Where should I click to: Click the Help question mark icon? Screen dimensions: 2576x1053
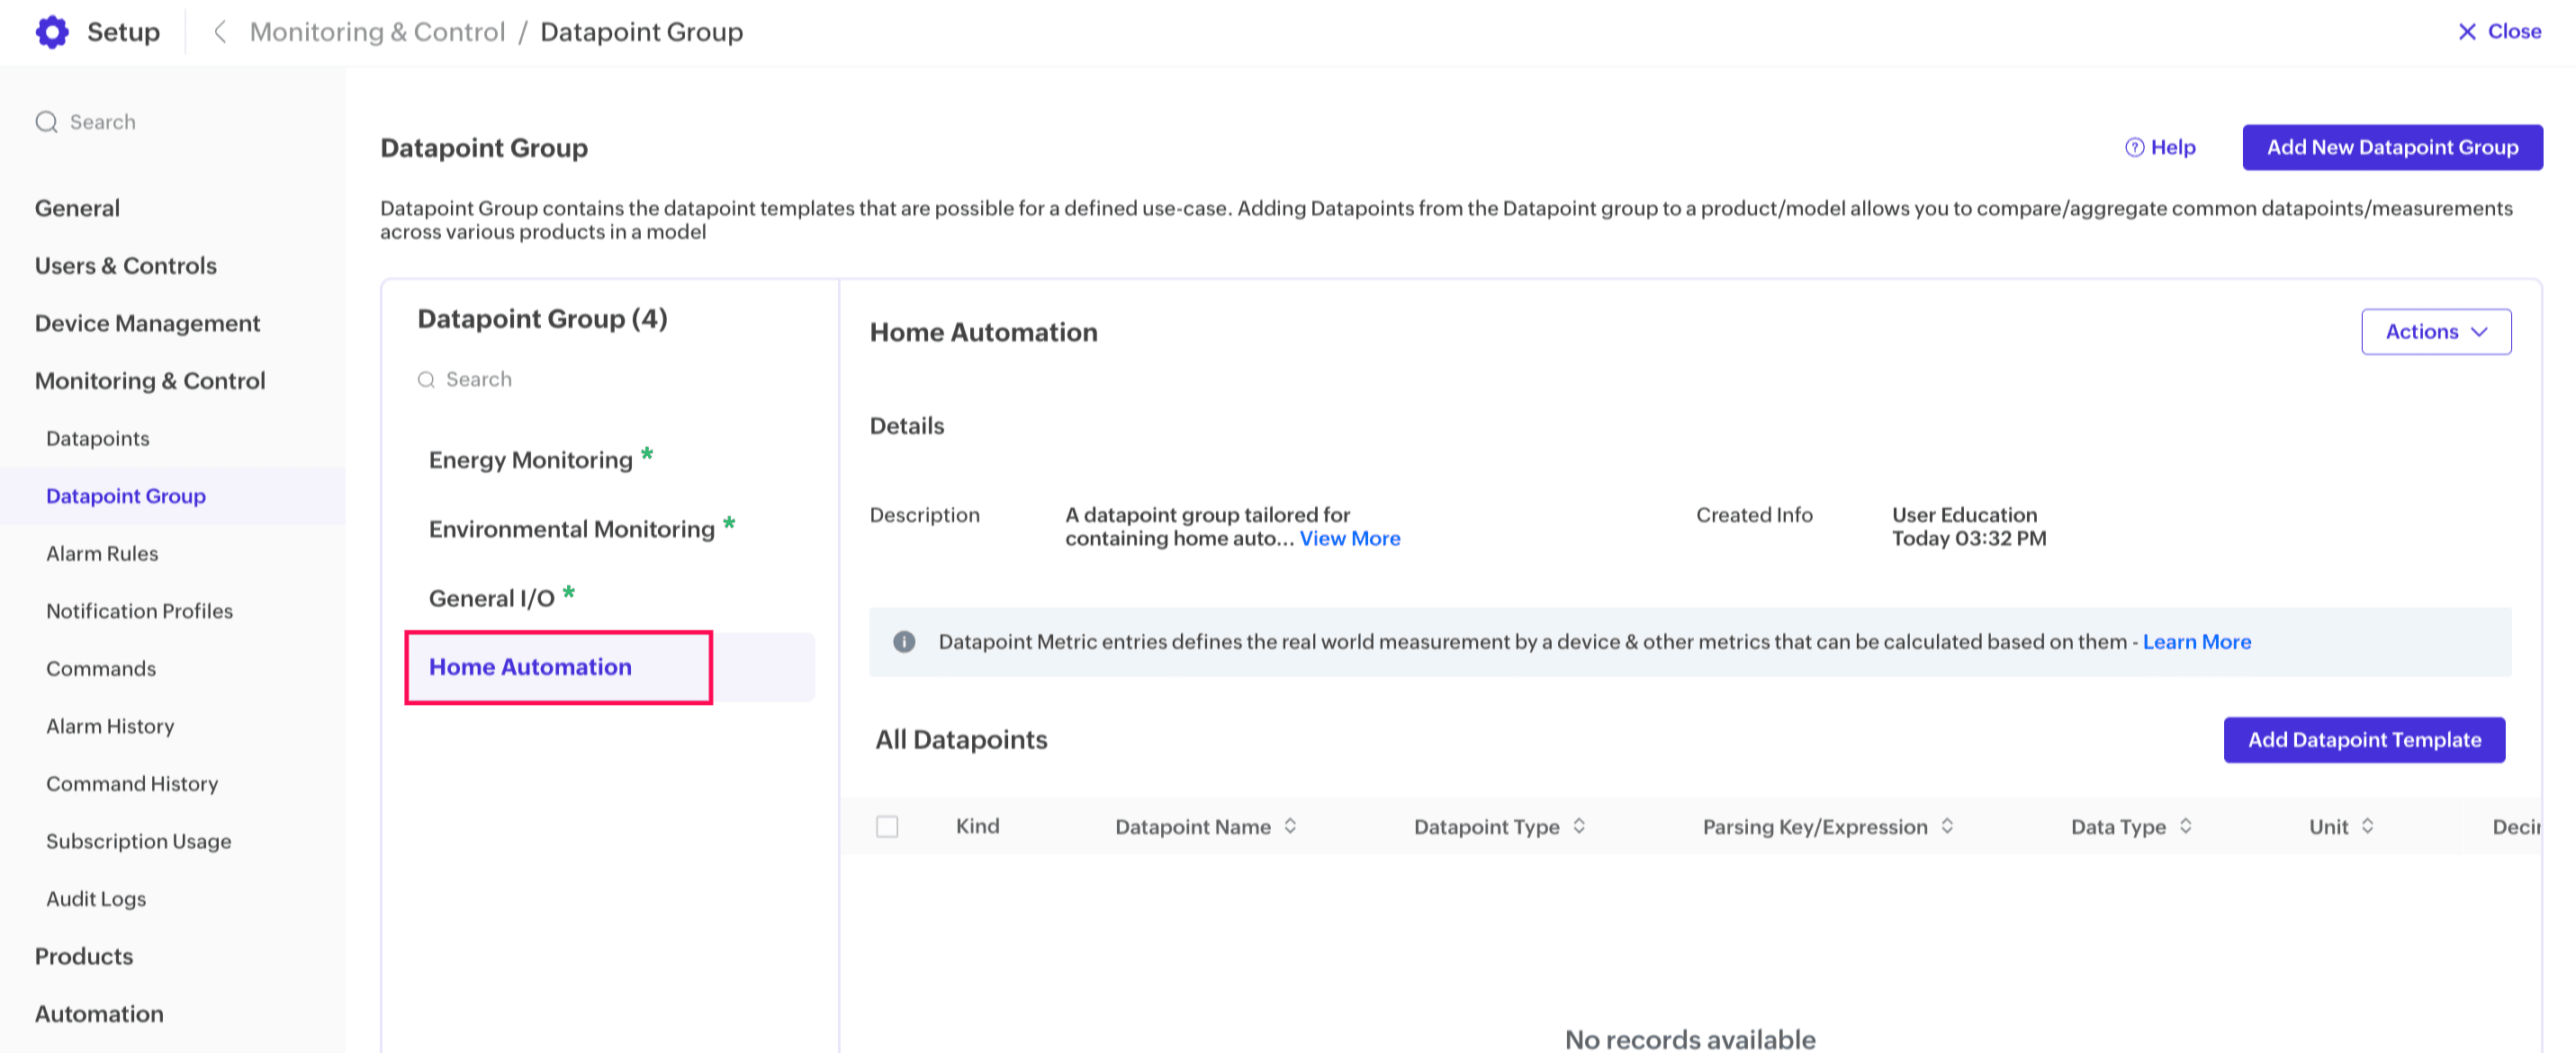coord(2134,147)
